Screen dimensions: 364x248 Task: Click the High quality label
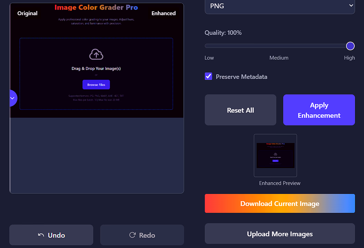349,58
